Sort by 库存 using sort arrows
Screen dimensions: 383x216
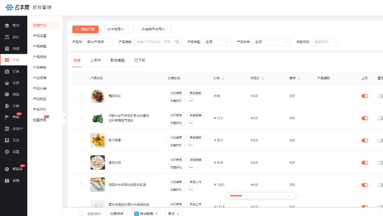click(x=299, y=78)
